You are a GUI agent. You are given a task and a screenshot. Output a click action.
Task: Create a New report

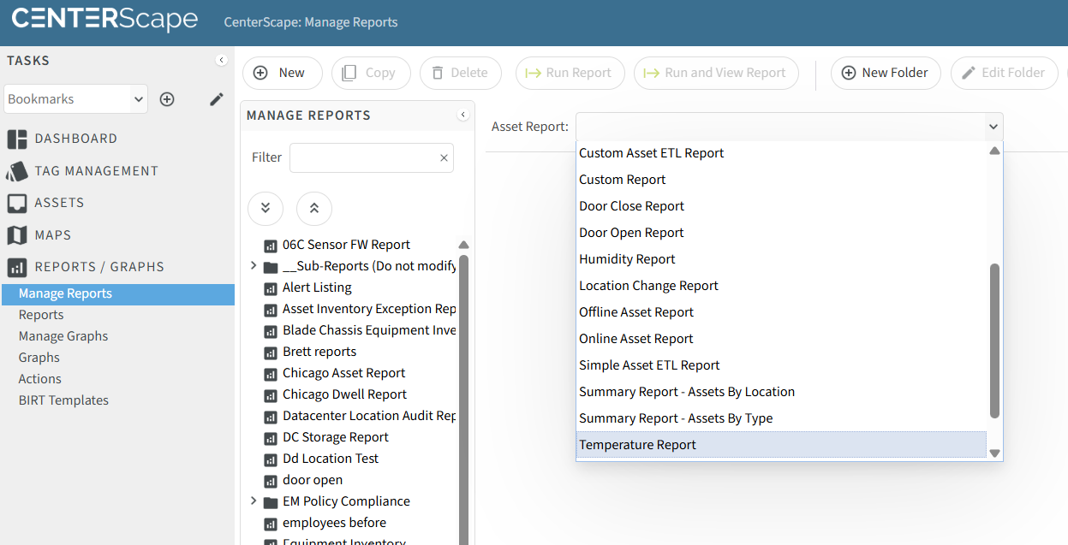[x=283, y=73]
